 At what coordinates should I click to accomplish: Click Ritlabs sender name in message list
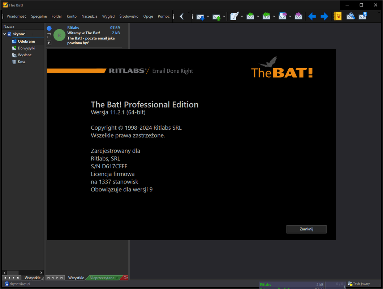(73, 28)
